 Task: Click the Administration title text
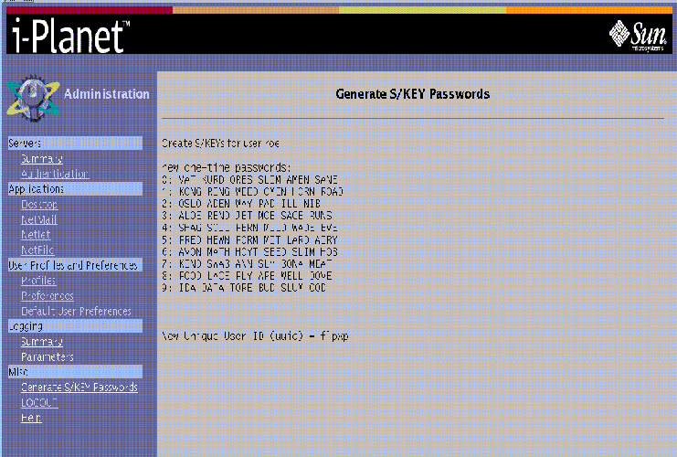pyautogui.click(x=107, y=94)
